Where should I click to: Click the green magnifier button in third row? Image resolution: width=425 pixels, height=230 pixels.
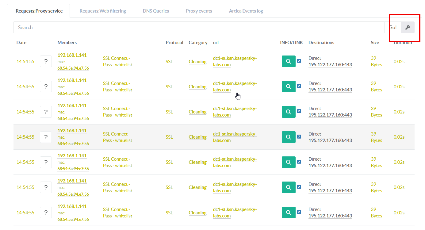click(288, 112)
